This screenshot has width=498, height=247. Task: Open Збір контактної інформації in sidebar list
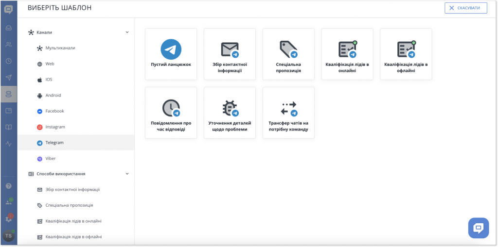tap(76, 190)
